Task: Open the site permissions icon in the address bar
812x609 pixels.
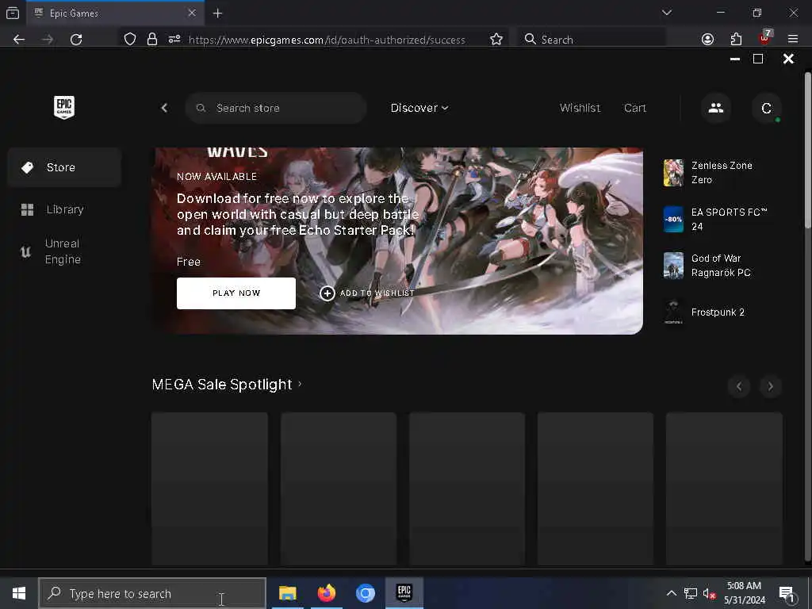Action: click(174, 40)
